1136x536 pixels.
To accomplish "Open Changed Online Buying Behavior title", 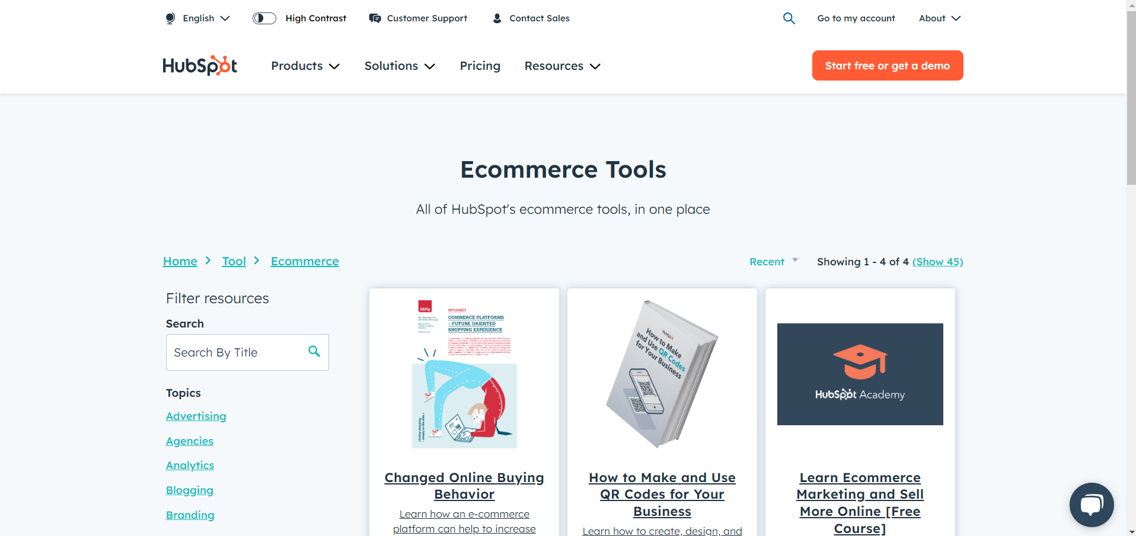I will tap(464, 486).
